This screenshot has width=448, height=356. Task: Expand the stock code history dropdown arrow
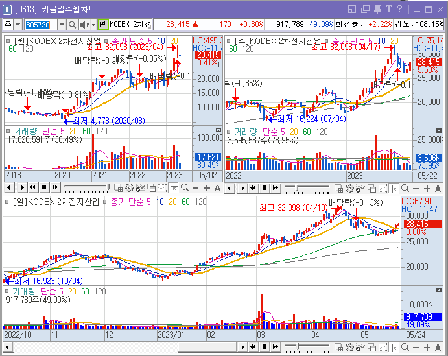[x=62, y=25]
